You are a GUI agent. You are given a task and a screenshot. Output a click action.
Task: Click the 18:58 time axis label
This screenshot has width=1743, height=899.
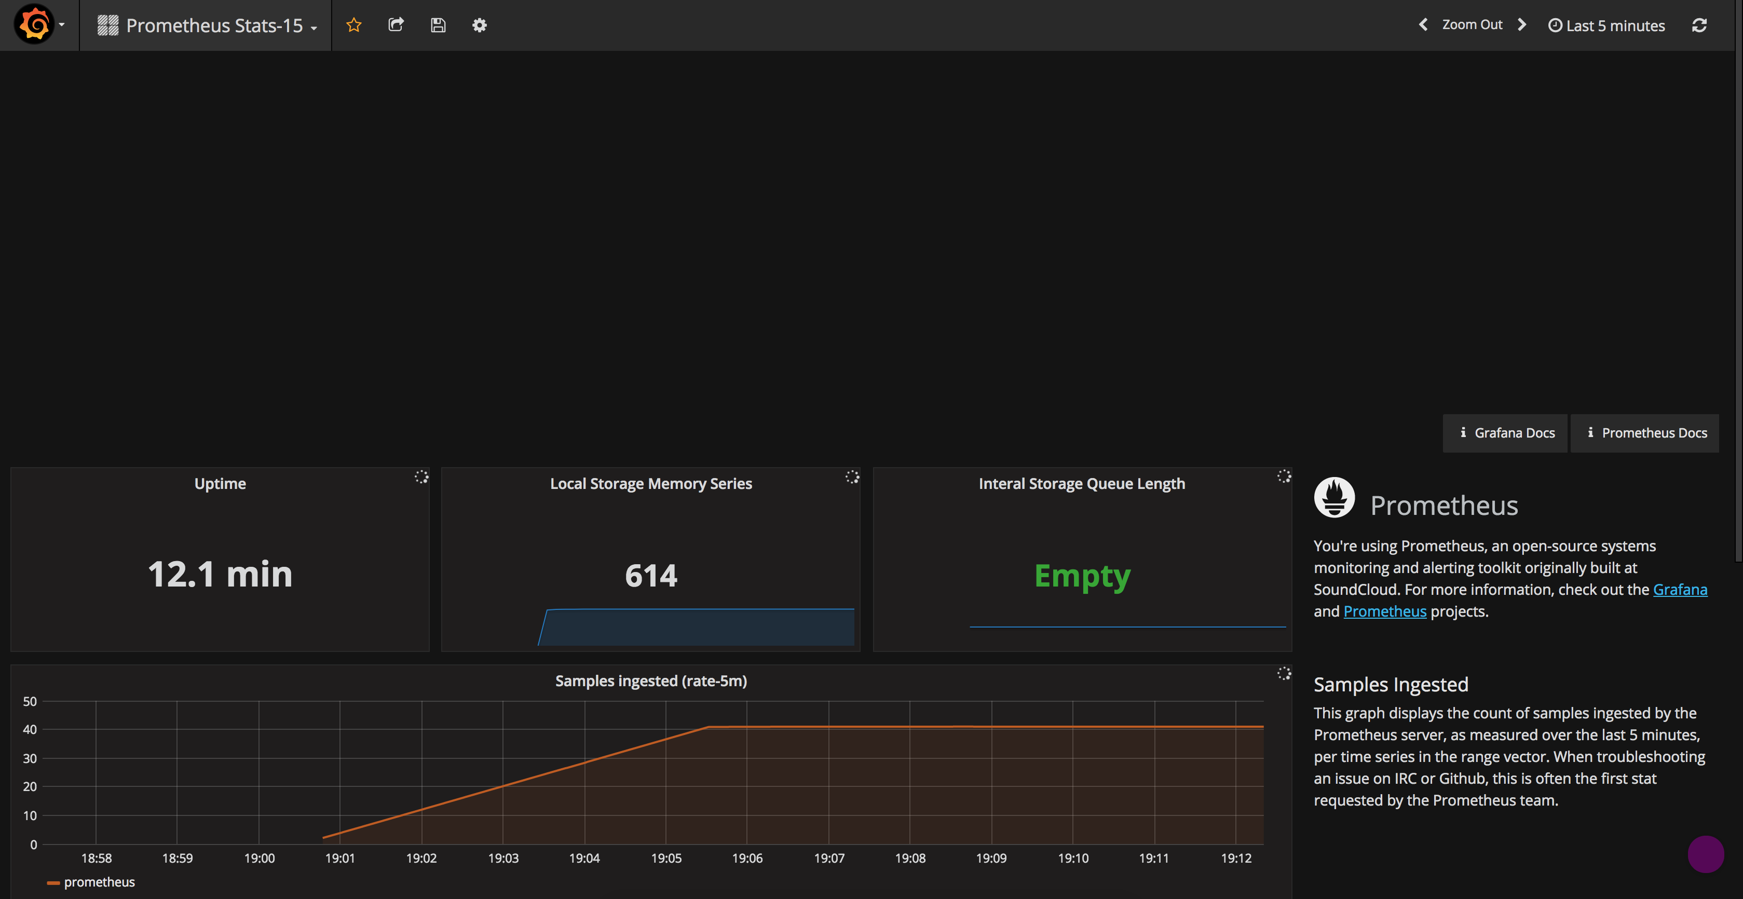click(96, 859)
